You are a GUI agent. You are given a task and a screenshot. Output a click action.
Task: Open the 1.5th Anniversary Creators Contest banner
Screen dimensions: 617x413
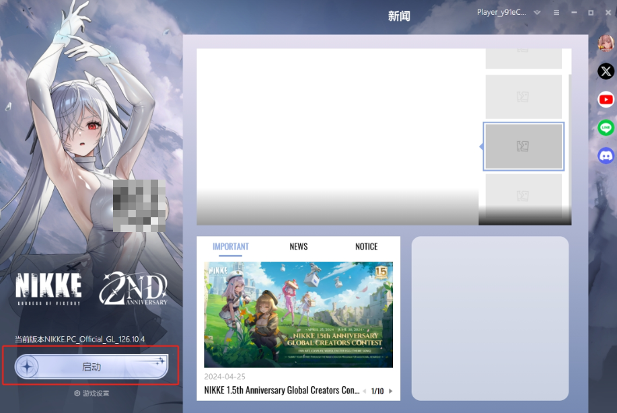click(x=298, y=315)
